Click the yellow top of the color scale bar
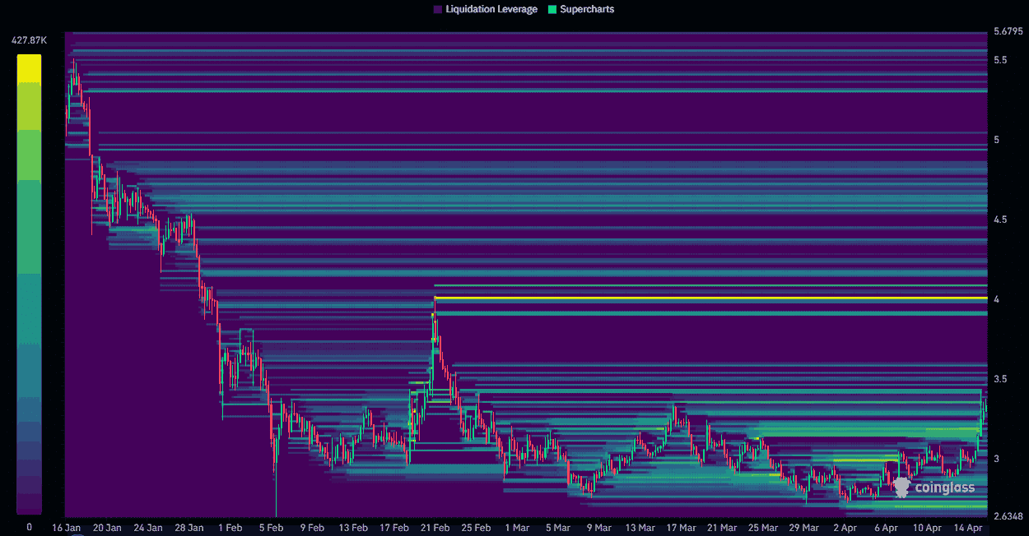This screenshot has height=536, width=1029. click(x=30, y=68)
